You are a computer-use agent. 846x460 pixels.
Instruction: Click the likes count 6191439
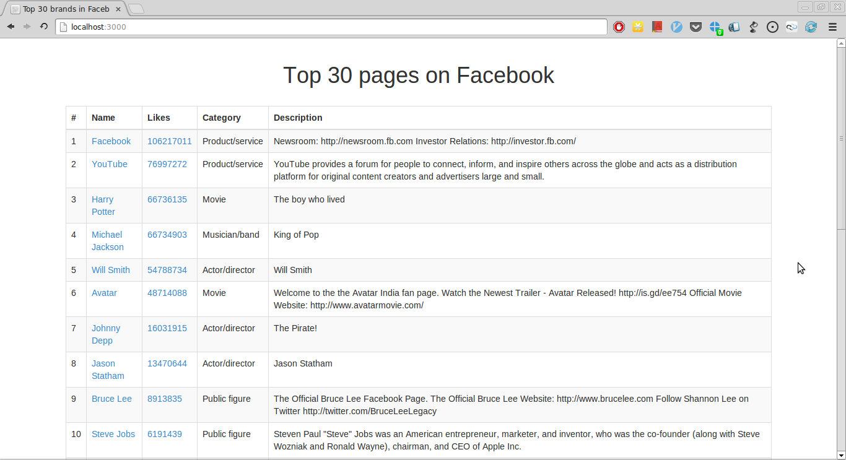click(165, 434)
